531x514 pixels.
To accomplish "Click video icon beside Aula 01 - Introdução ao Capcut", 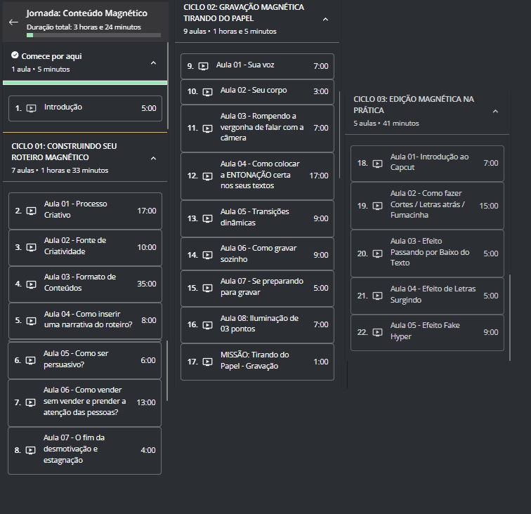I will 377,164.
